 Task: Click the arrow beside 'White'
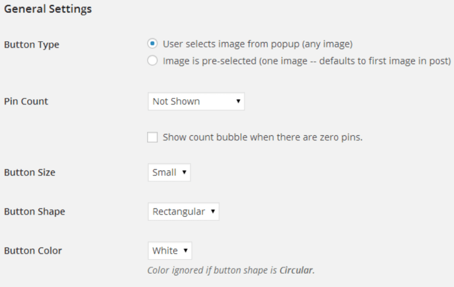point(186,251)
